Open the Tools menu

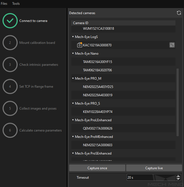click(16, 4)
